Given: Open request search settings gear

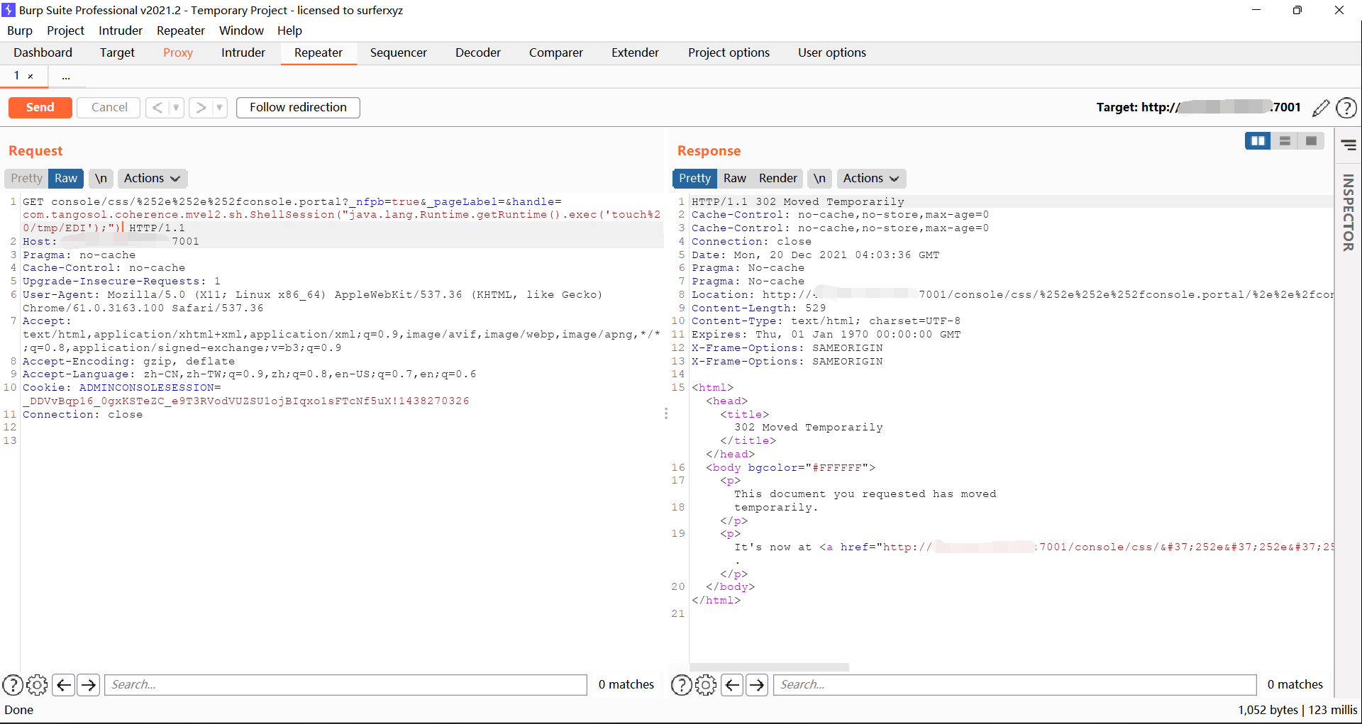Looking at the screenshot, I should pyautogui.click(x=37, y=684).
